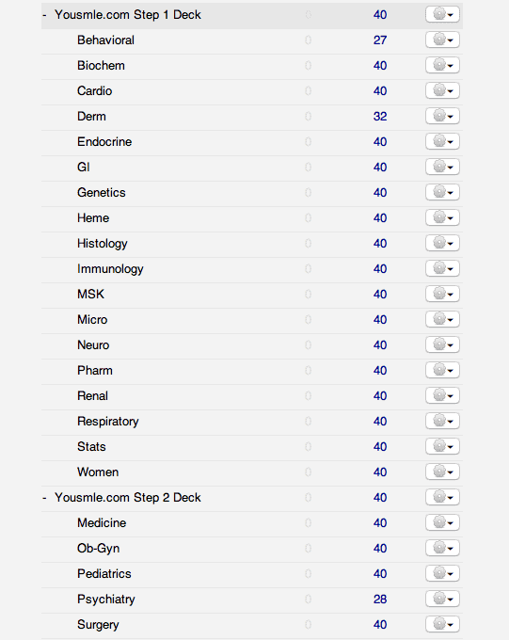Open gear options for Behavioral deck

(442, 40)
